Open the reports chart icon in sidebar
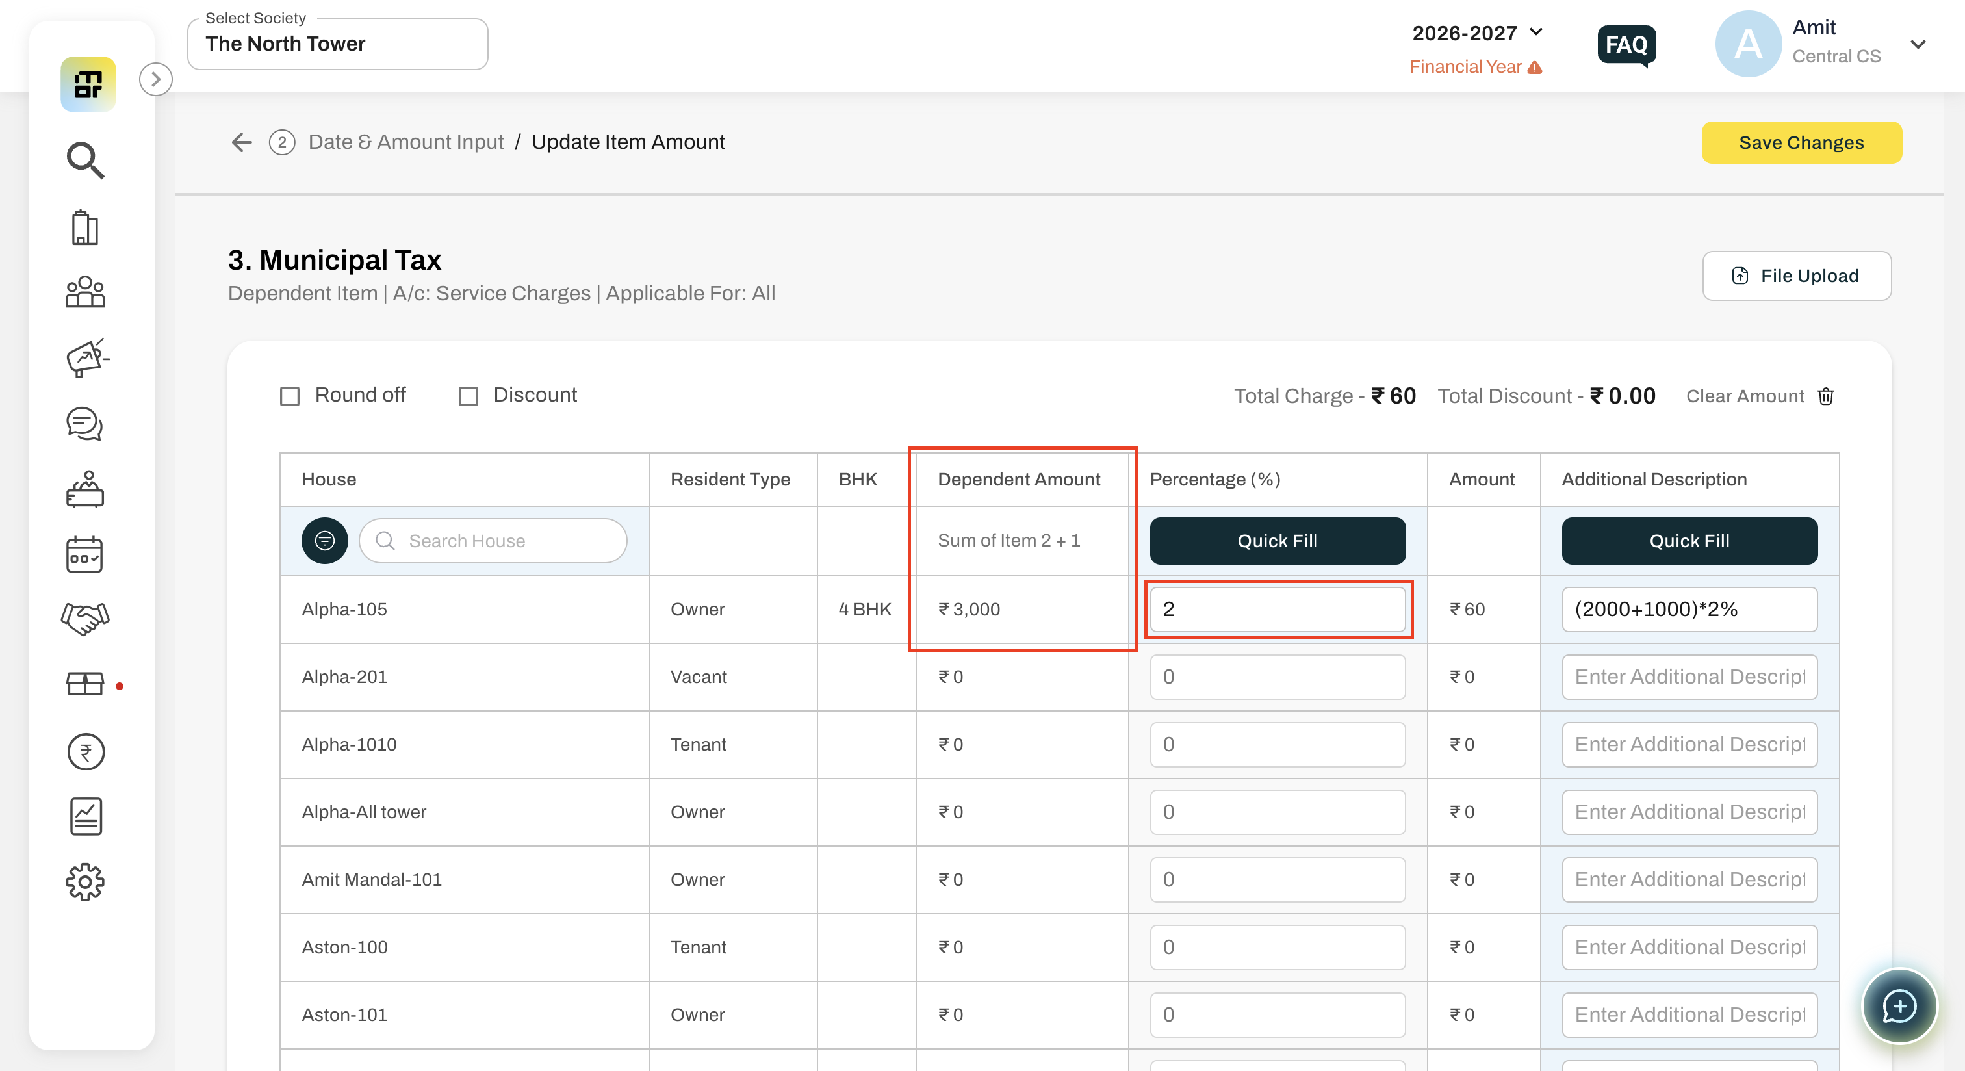 [85, 817]
